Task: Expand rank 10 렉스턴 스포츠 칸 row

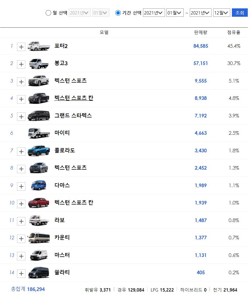Action: tap(21, 204)
